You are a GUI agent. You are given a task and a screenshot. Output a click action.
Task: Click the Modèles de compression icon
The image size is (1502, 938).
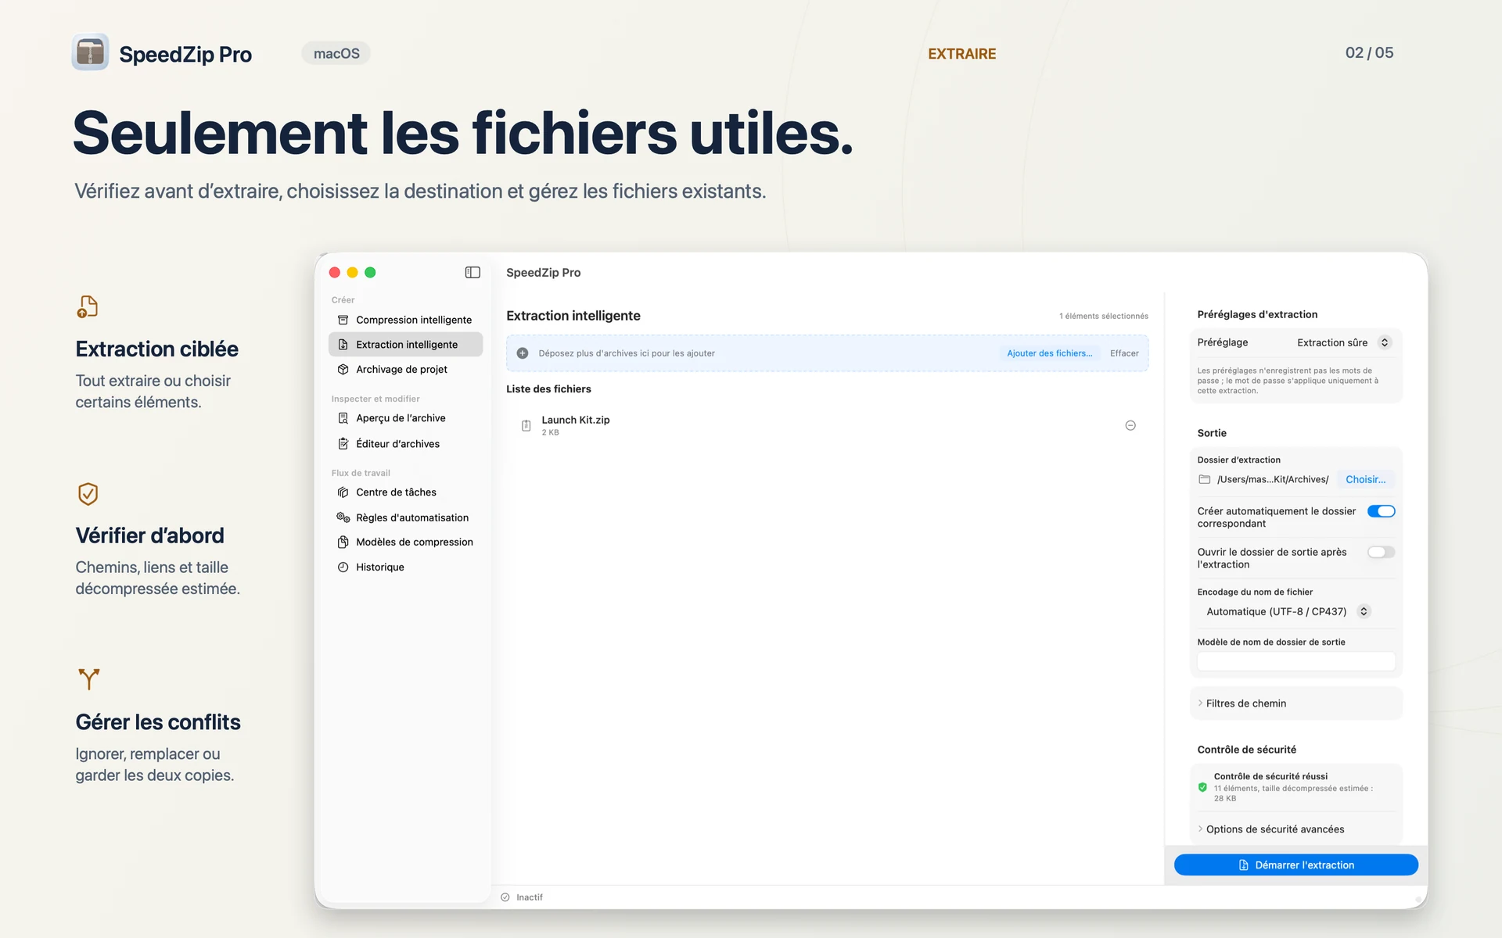pos(343,542)
